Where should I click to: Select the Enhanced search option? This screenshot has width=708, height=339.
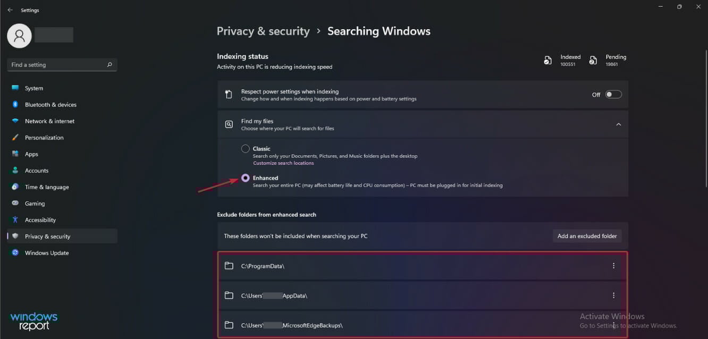coord(246,177)
